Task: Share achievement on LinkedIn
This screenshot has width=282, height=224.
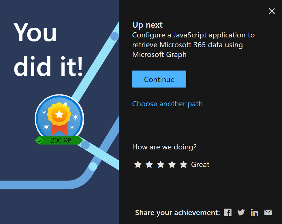Action: tap(255, 212)
